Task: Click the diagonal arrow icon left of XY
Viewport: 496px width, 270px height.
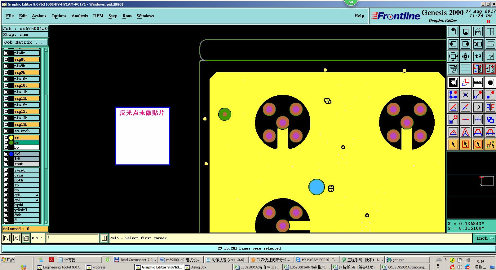Action: pyautogui.click(x=6, y=238)
